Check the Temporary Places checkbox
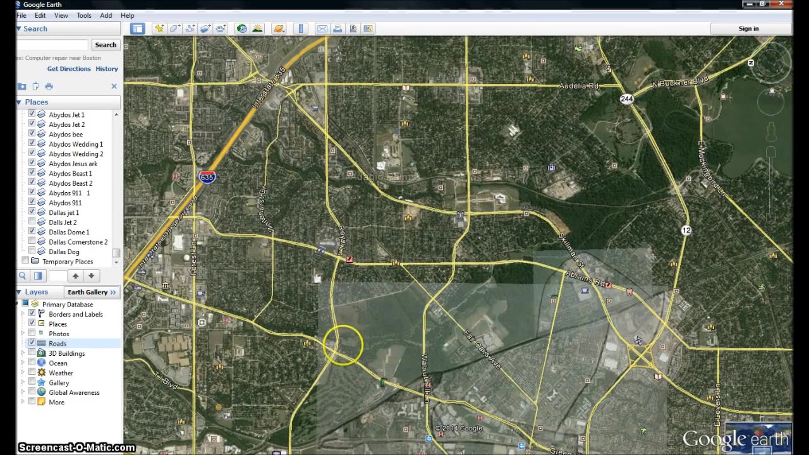 click(25, 261)
